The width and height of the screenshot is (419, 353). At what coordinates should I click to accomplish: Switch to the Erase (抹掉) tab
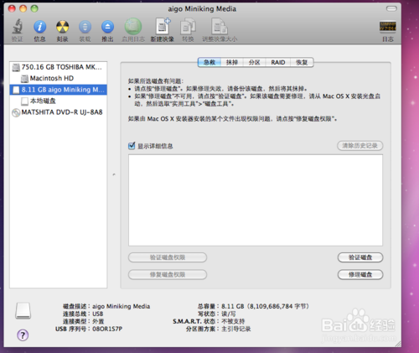tap(232, 62)
